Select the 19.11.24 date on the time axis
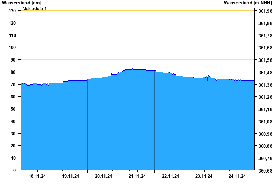The image size is (275, 189). click(x=70, y=176)
